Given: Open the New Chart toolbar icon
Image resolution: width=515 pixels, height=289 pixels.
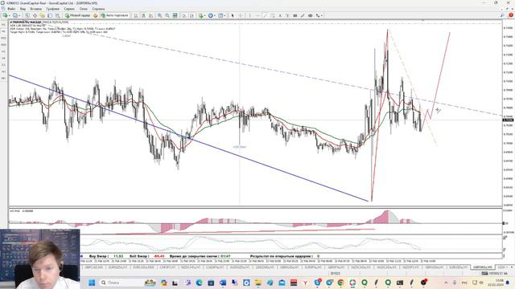Looking at the screenshot, I should pyautogui.click(x=5, y=15).
